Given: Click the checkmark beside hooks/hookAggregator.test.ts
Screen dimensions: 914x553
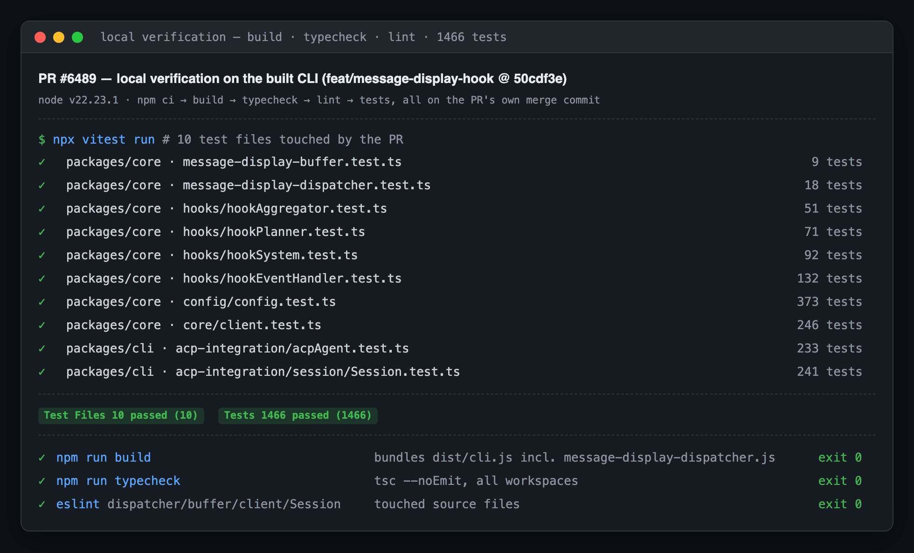Looking at the screenshot, I should click(42, 208).
